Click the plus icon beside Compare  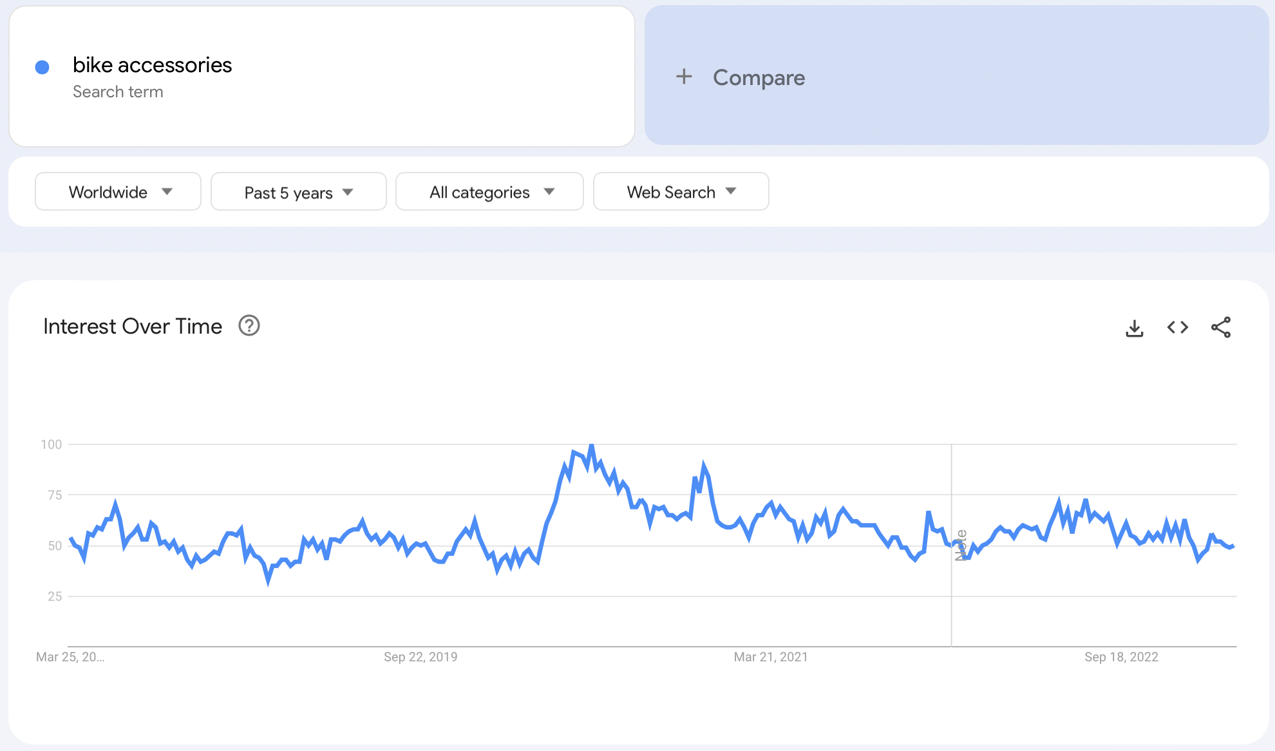[683, 77]
